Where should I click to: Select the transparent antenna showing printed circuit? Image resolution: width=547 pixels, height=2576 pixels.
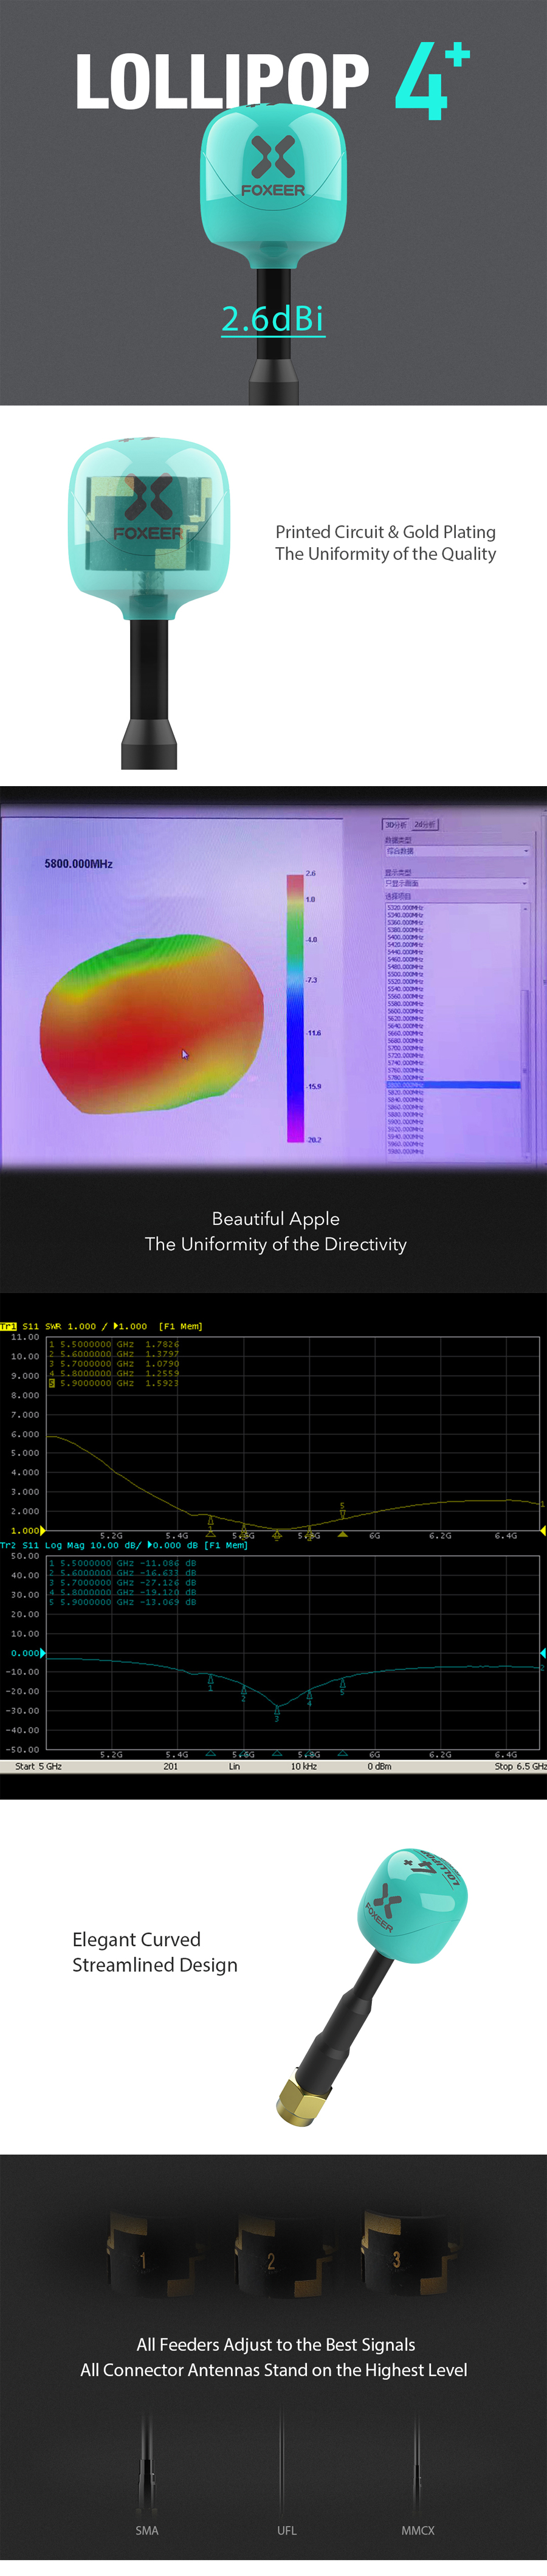[149, 603]
